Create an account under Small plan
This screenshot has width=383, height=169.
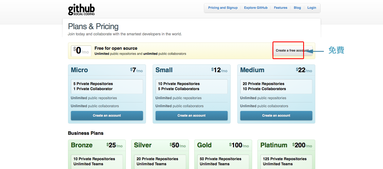192,116
